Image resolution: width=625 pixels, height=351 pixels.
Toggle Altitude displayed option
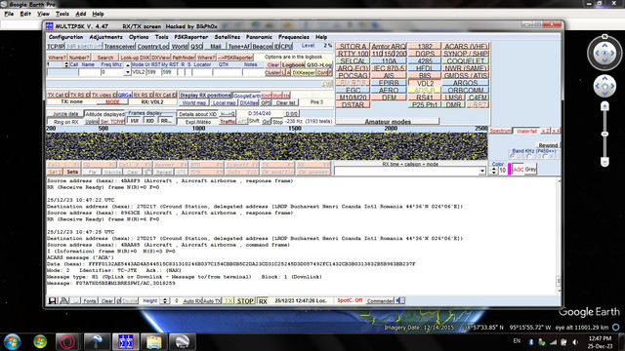(104, 114)
